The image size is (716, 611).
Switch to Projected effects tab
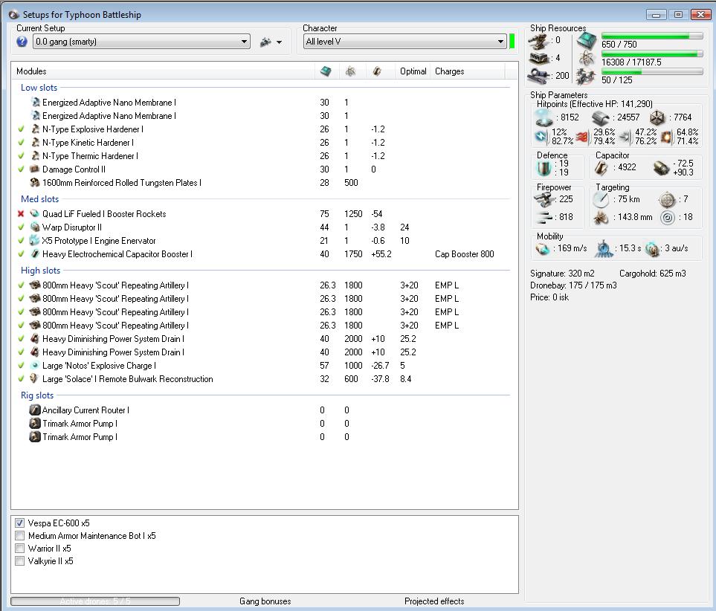pos(433,601)
